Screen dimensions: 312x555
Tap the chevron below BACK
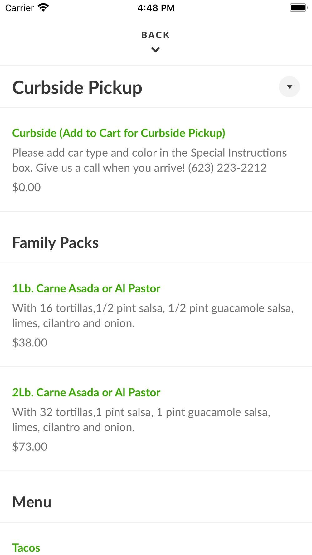pos(155,50)
